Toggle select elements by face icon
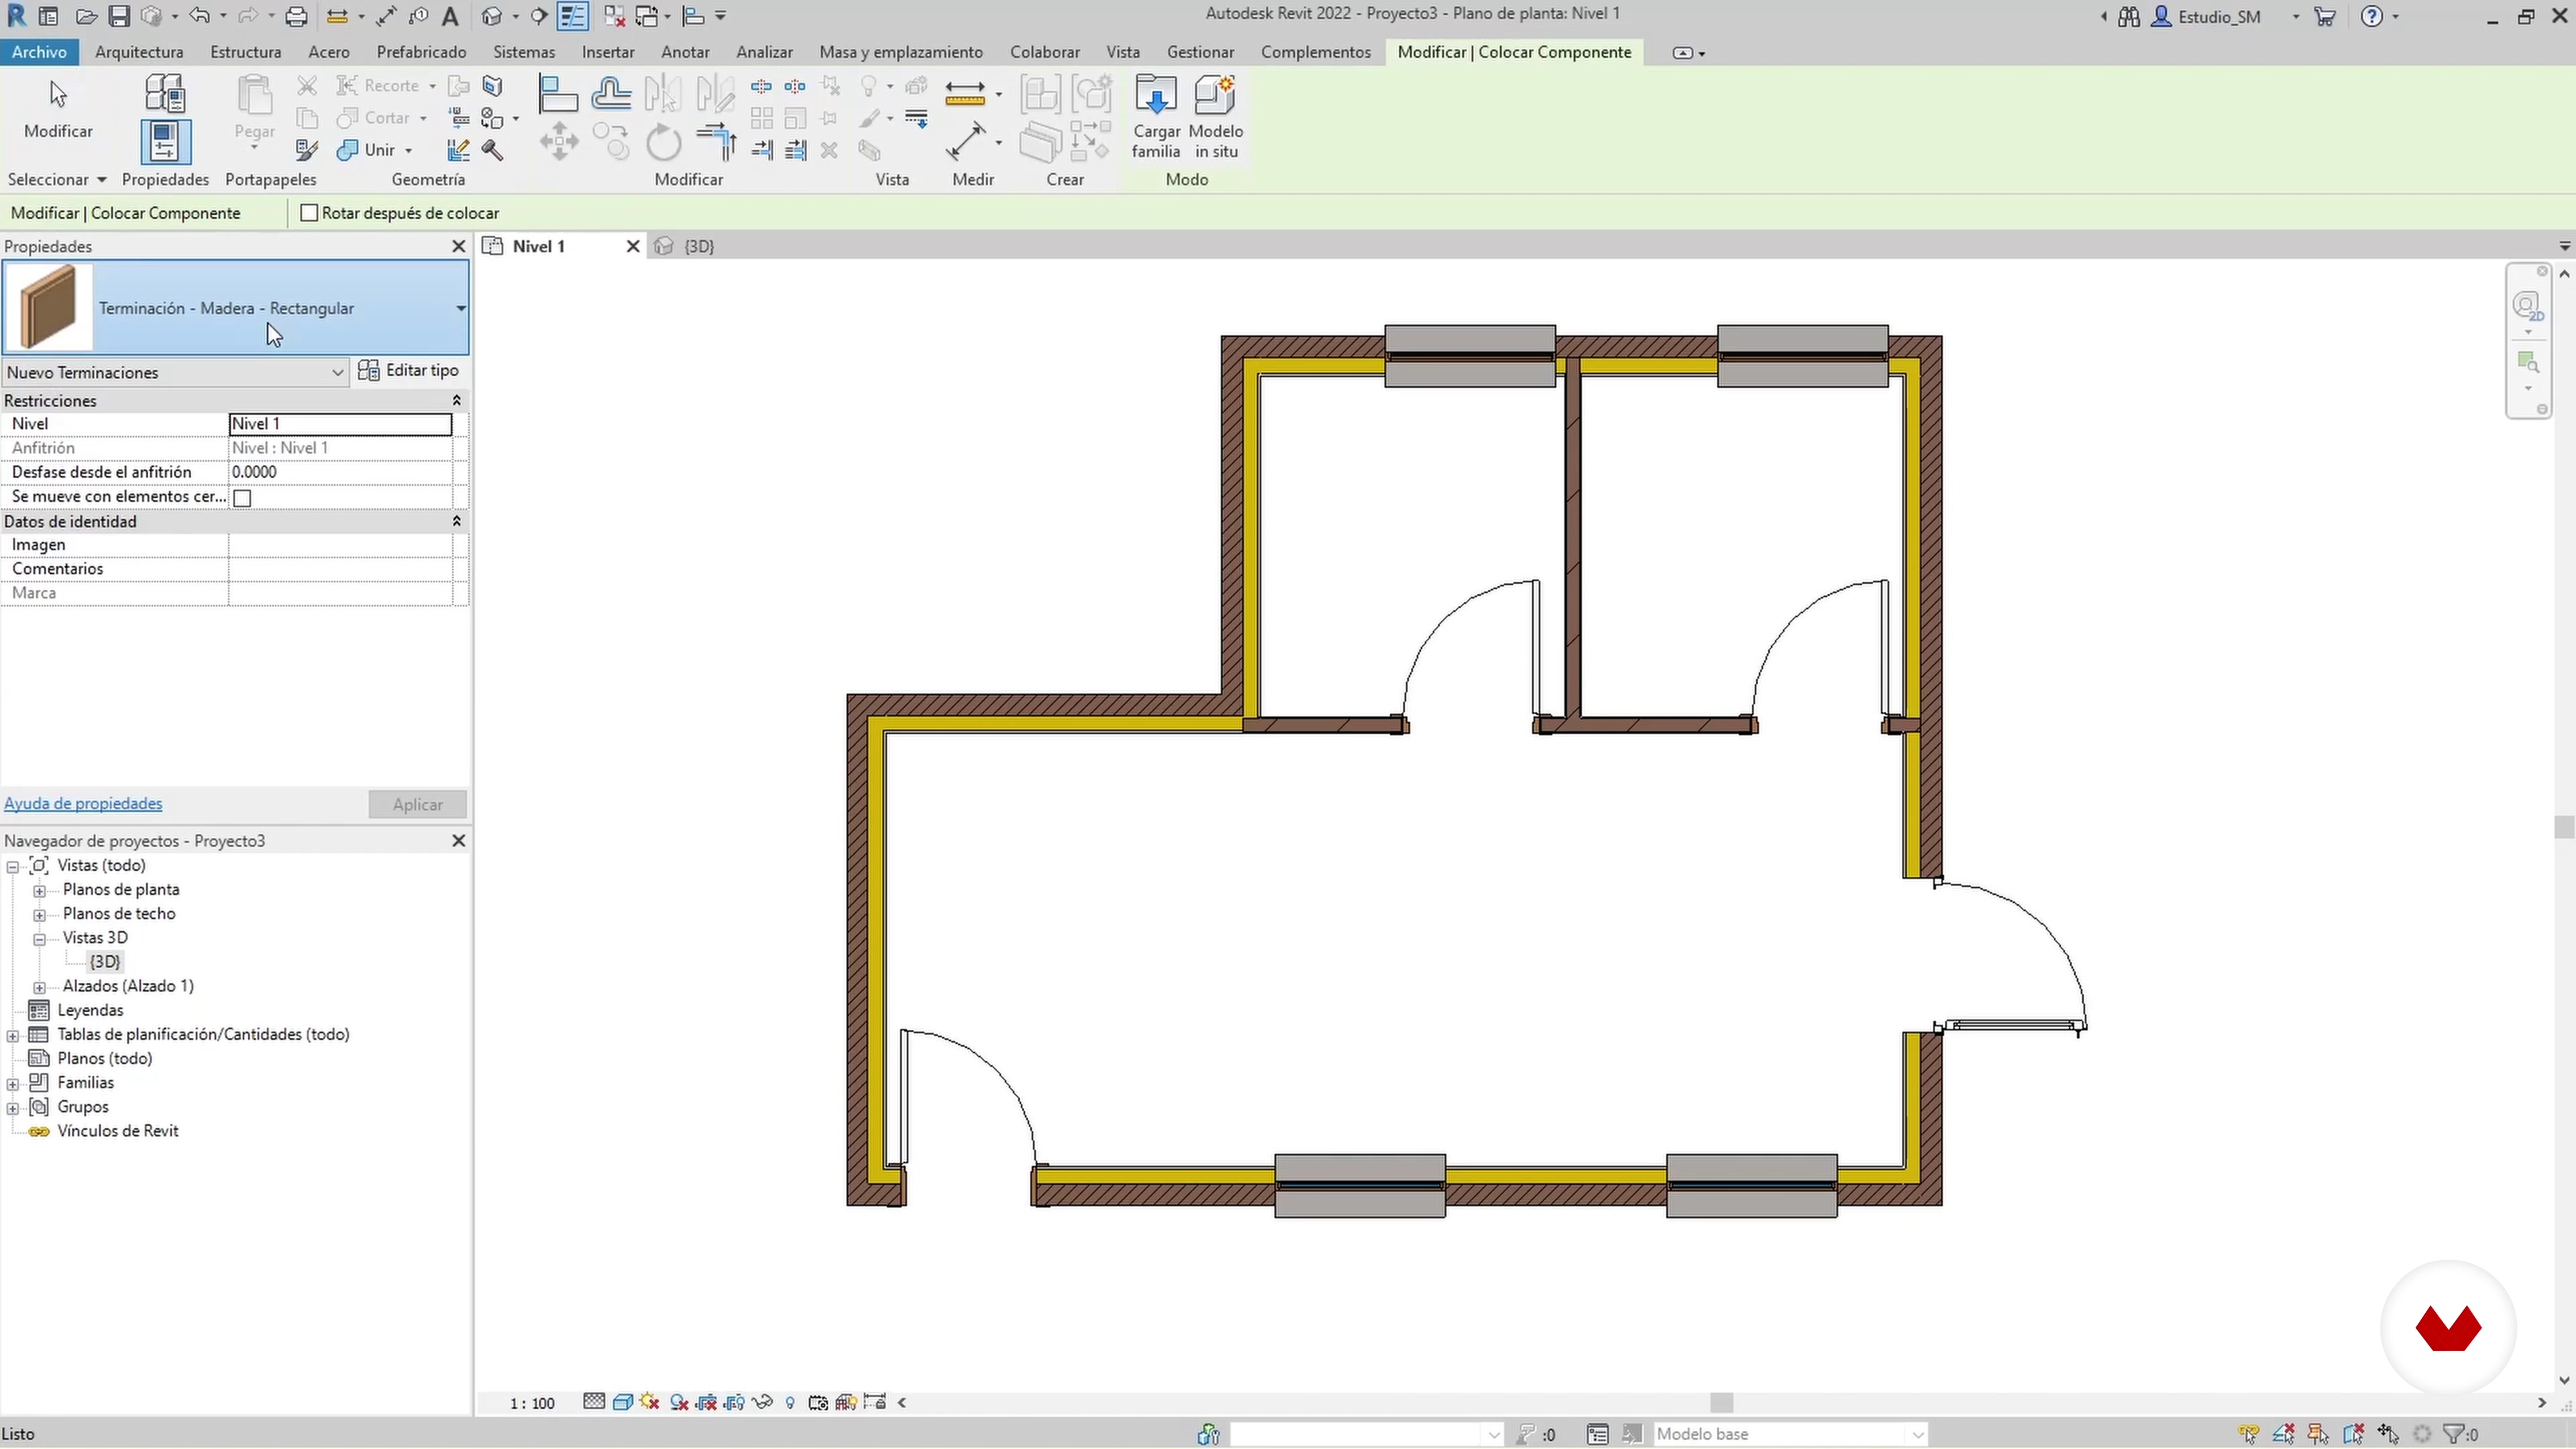The height and width of the screenshot is (1449, 2576). point(2353,1434)
